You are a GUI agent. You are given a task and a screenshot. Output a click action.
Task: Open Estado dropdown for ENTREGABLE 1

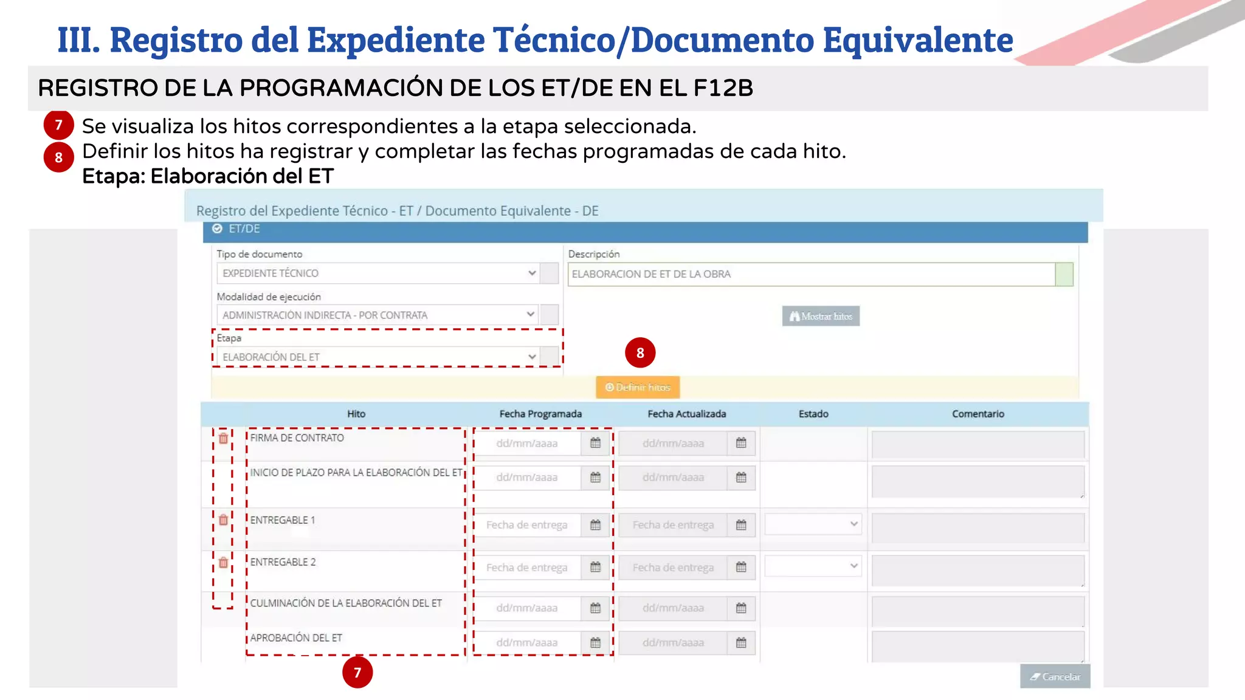point(813,524)
